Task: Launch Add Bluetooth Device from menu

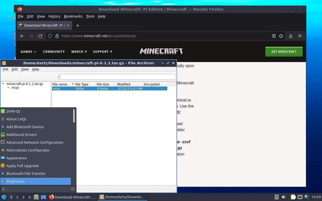Action: (x=36, y=127)
